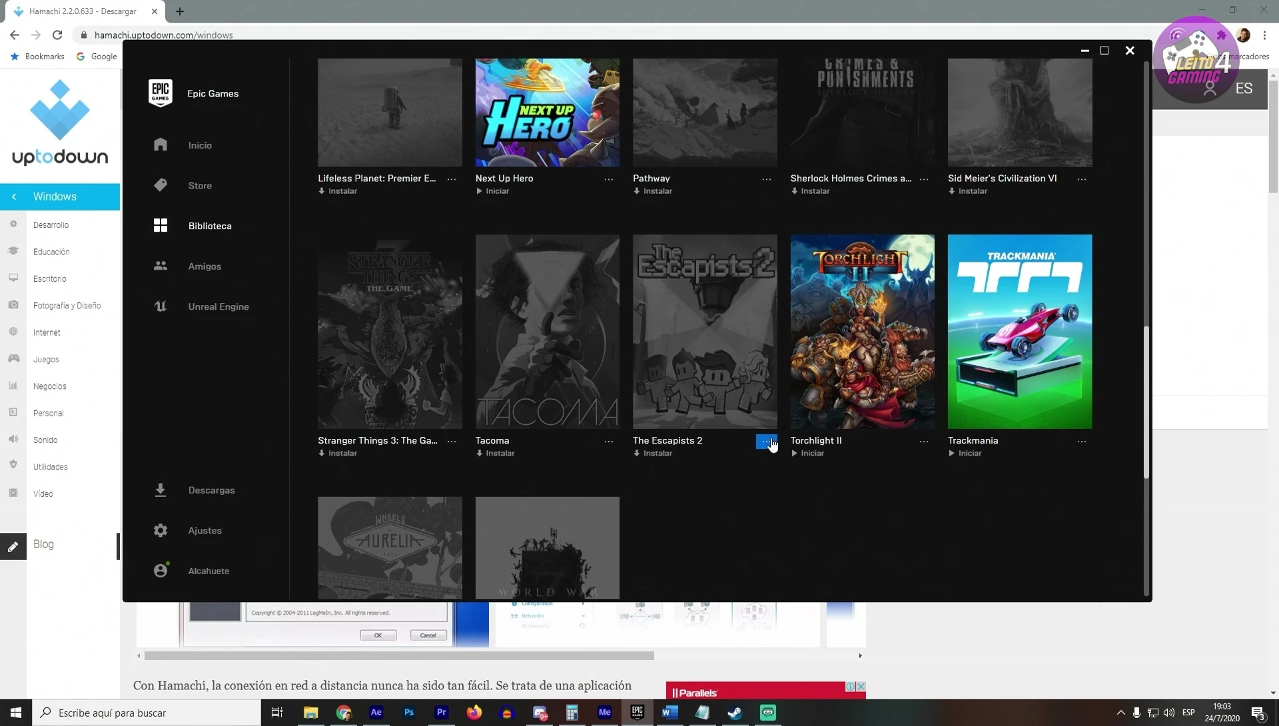Select Windows category in Uptodown sidebar
Image resolution: width=1279 pixels, height=726 pixels.
click(60, 196)
